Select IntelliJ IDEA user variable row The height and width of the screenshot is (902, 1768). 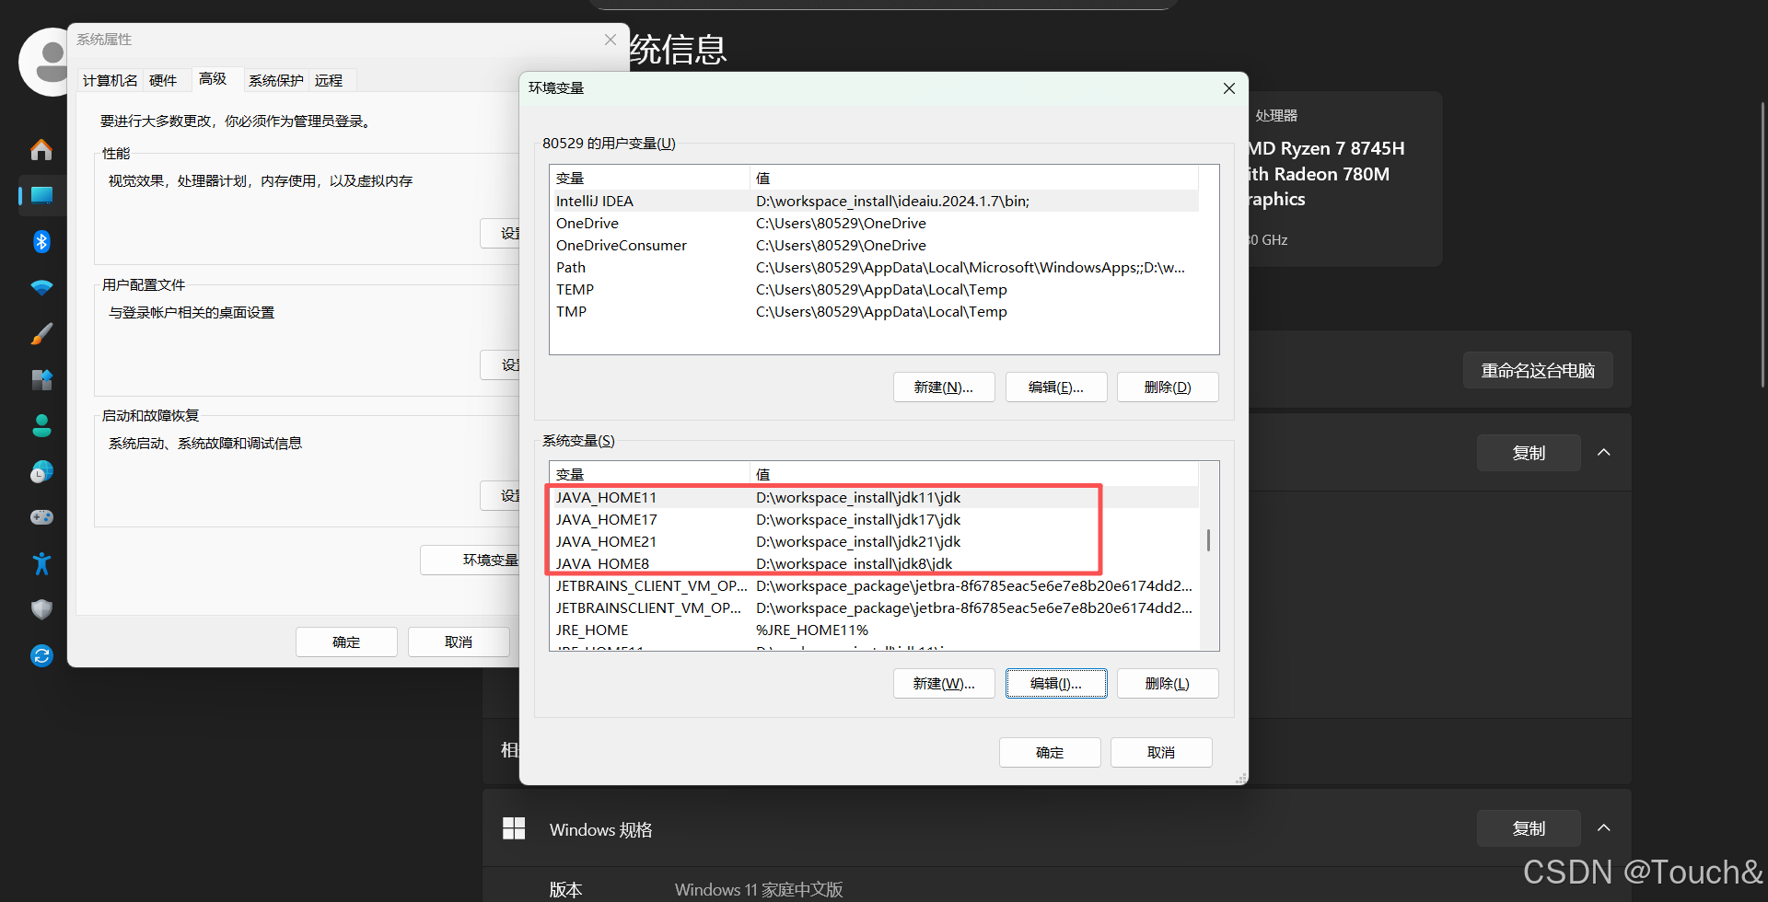[874, 202]
